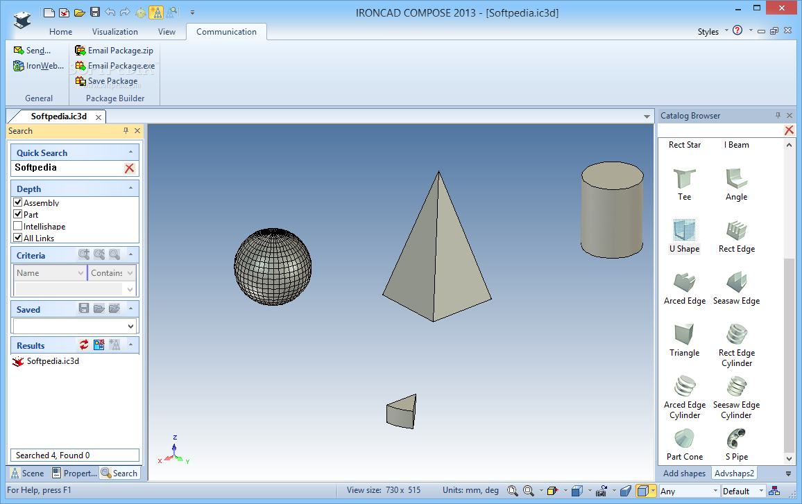The image size is (802, 504).
Task: Click Email Package.zip
Action: (114, 51)
